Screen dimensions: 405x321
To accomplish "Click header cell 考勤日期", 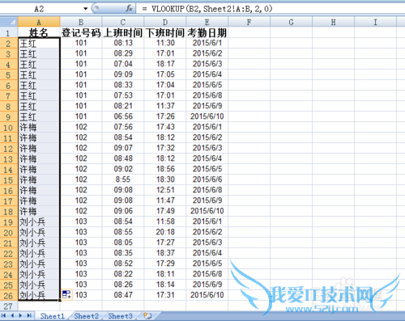I will pyautogui.click(x=207, y=32).
